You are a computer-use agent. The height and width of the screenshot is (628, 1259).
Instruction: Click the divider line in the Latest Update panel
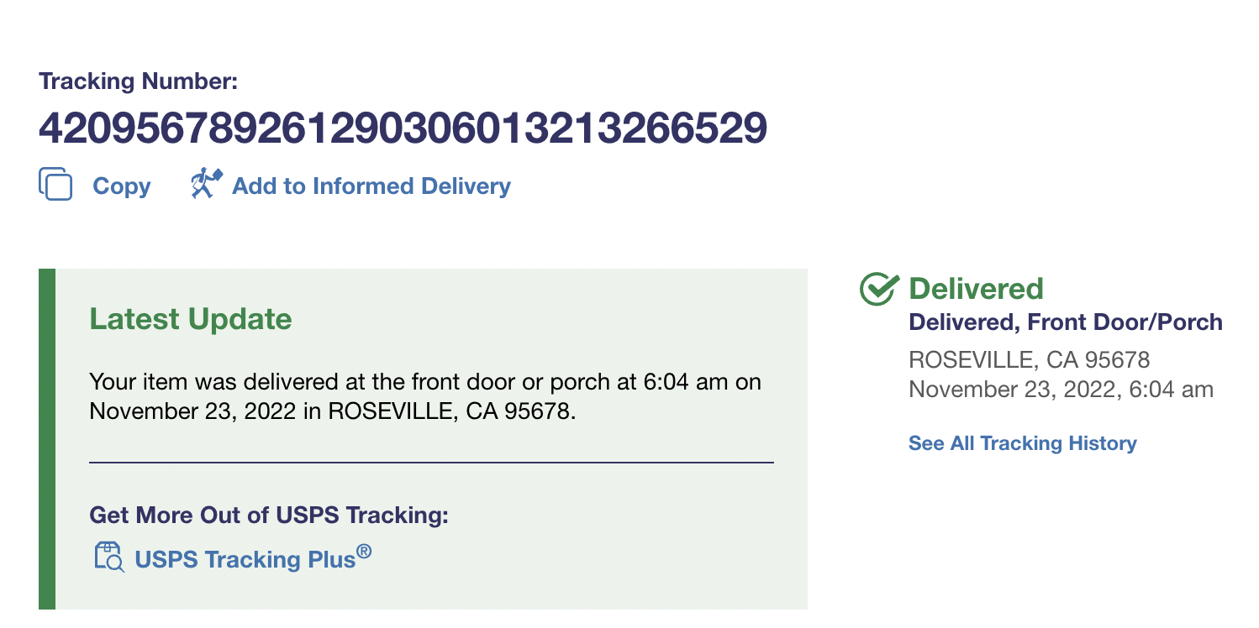(431, 463)
